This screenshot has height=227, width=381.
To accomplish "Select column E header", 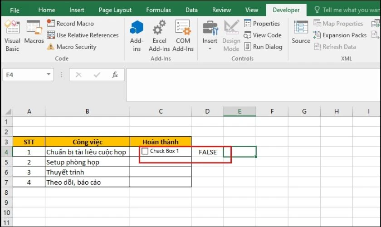I will pyautogui.click(x=239, y=111).
